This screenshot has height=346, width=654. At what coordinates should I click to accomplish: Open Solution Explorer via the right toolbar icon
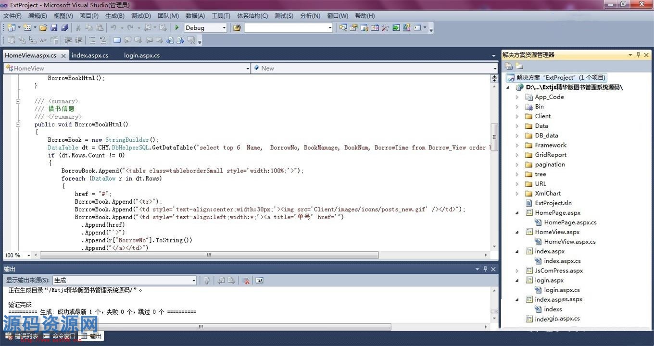(343, 28)
